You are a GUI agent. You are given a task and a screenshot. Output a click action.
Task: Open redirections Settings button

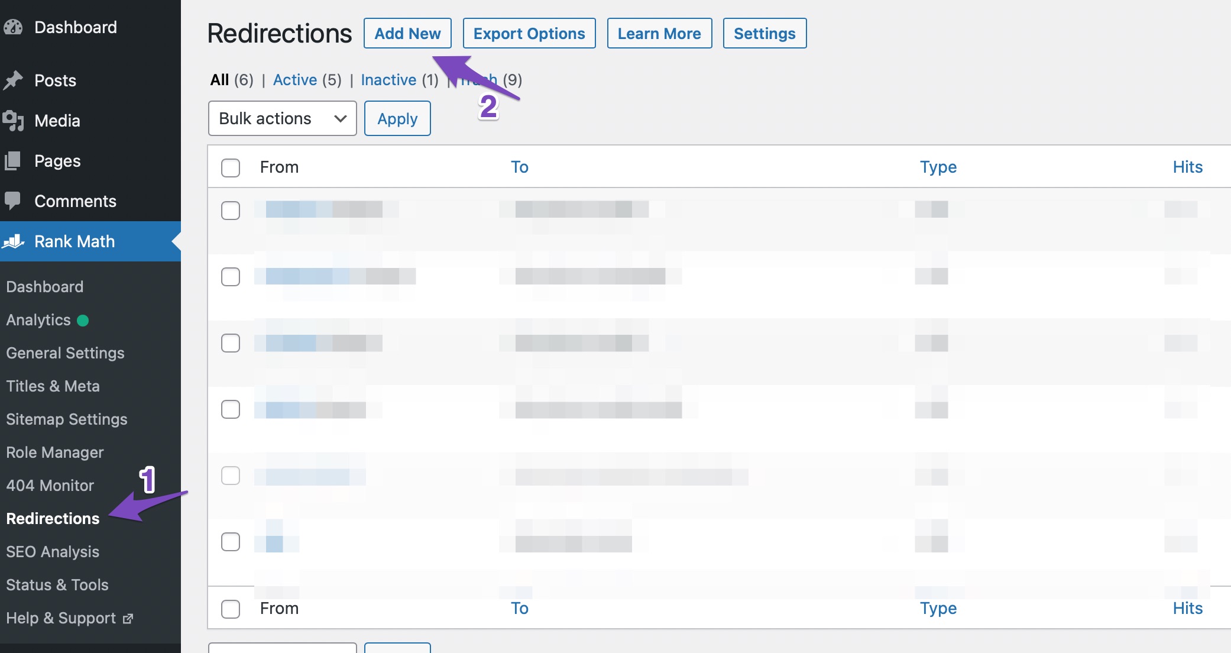(x=764, y=33)
